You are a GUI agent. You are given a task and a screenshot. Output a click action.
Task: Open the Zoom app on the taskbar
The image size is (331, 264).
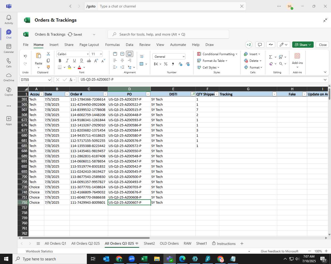(132, 259)
